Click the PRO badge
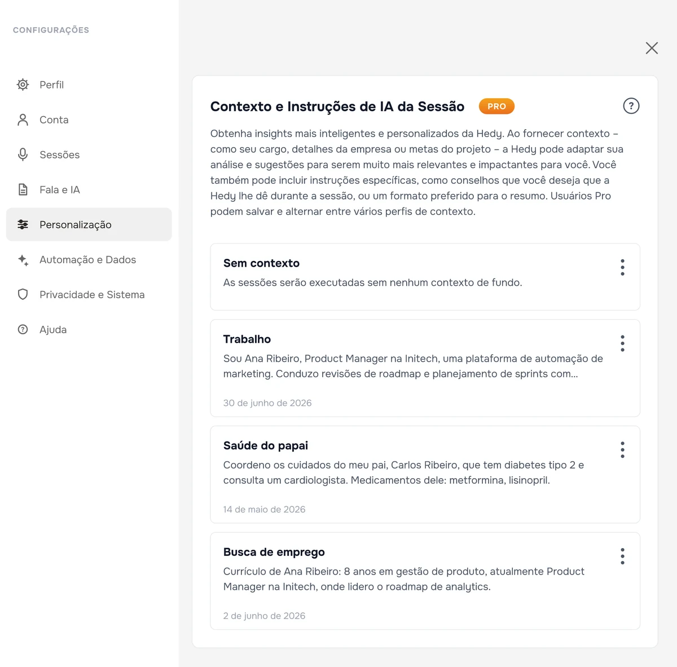Viewport: 677px width, 667px height. click(496, 106)
